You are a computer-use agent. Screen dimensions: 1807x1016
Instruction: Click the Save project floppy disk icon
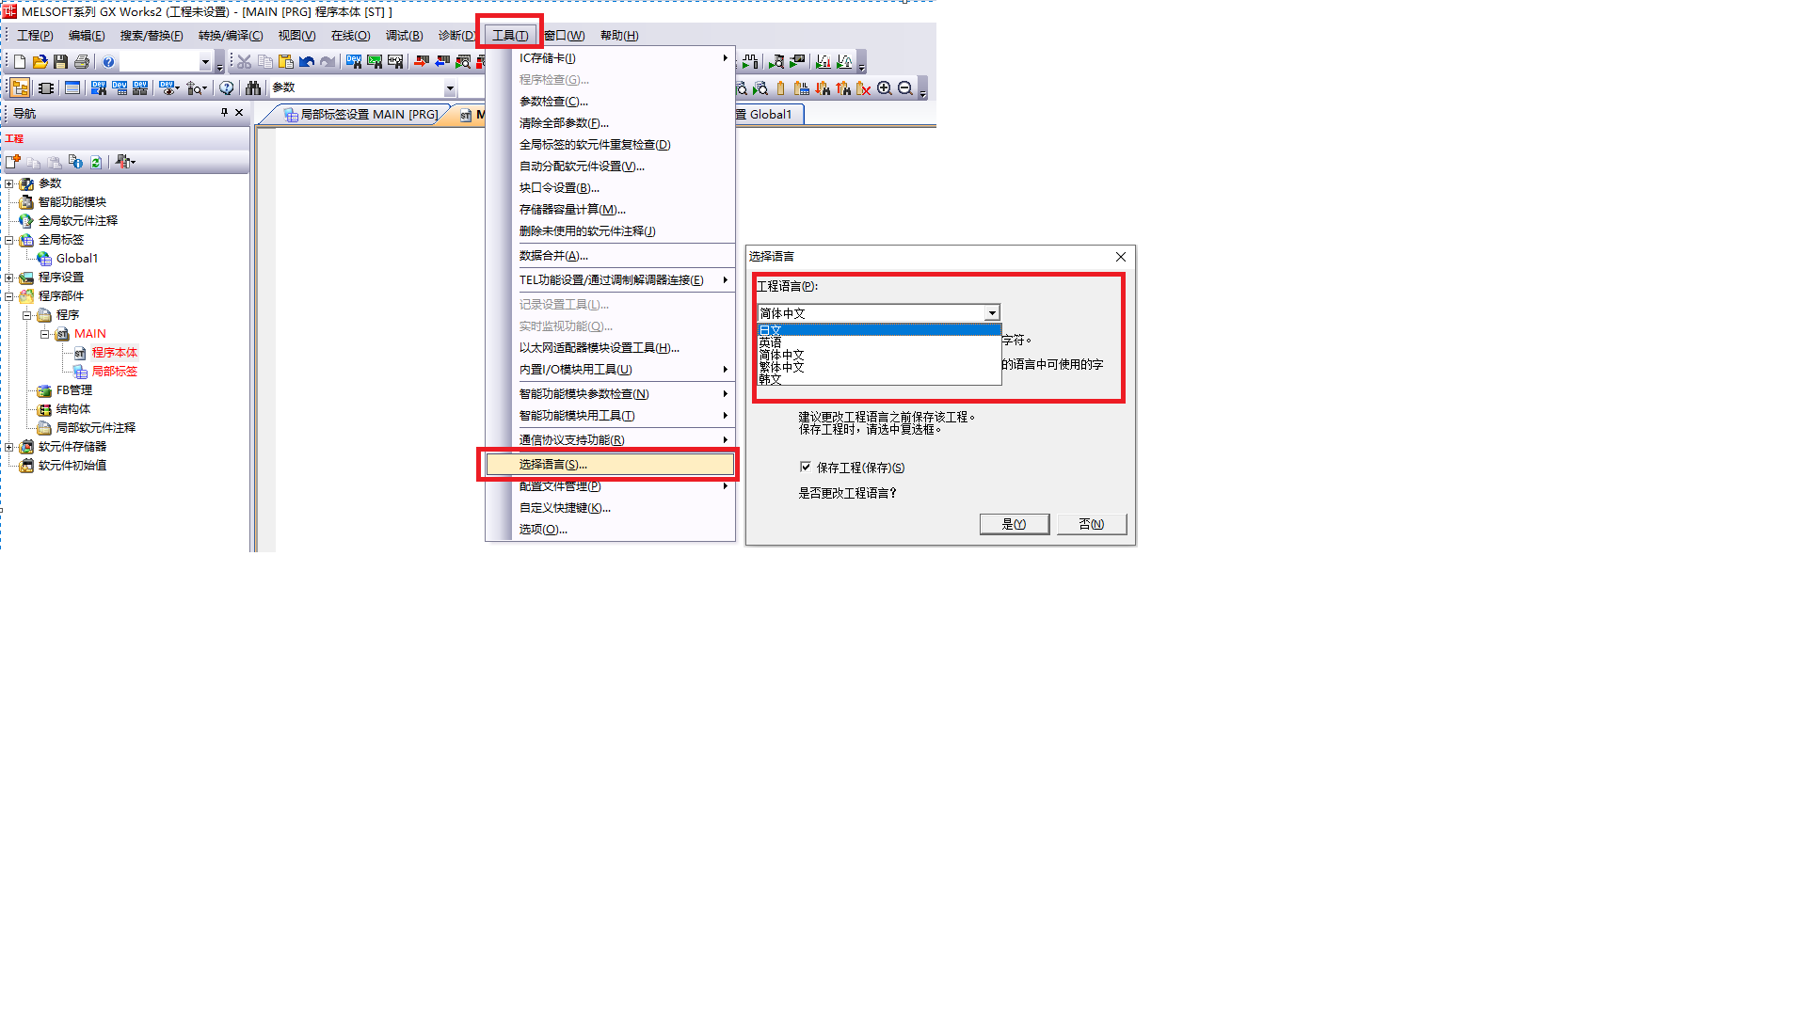click(60, 62)
